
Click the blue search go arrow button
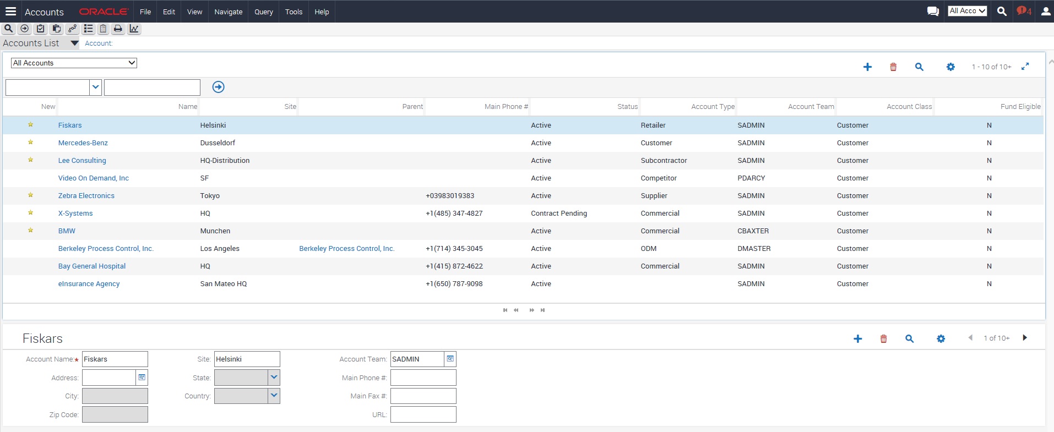(219, 87)
